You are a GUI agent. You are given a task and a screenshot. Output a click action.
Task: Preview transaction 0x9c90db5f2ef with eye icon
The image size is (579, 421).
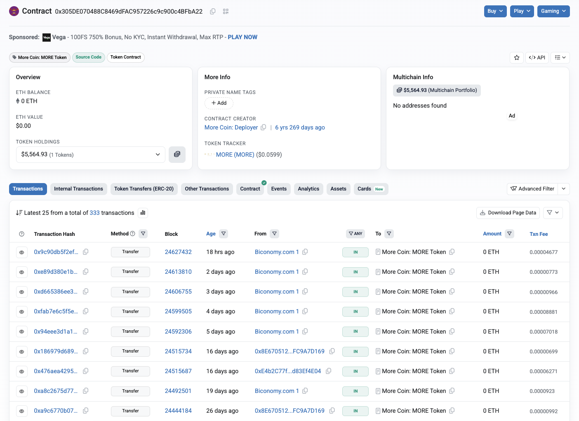[22, 252]
